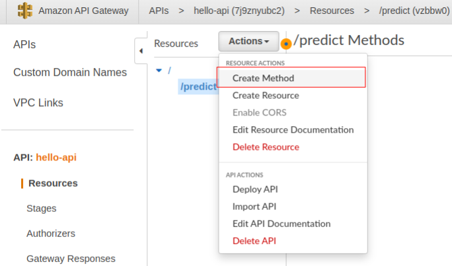Choose Edit Resource Documentation
Image resolution: width=452 pixels, height=266 pixels.
point(293,130)
